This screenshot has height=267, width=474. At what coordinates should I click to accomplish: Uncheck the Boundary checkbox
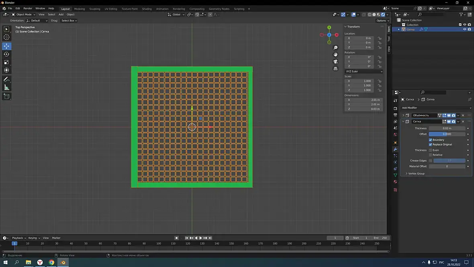(x=430, y=140)
